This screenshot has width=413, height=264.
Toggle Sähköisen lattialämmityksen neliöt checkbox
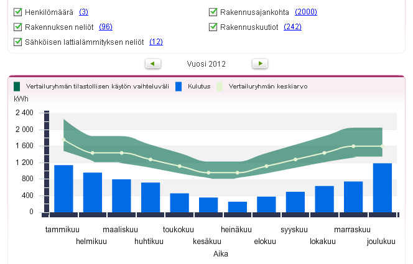coord(17,42)
